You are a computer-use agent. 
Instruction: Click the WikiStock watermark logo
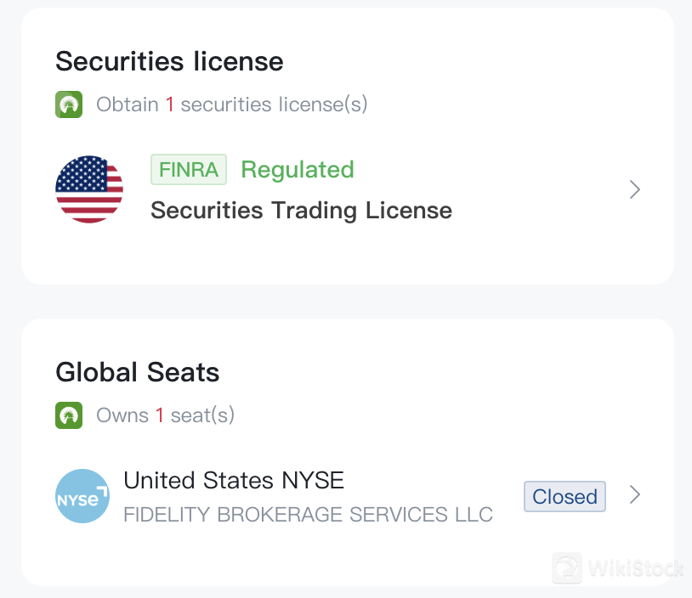click(567, 567)
